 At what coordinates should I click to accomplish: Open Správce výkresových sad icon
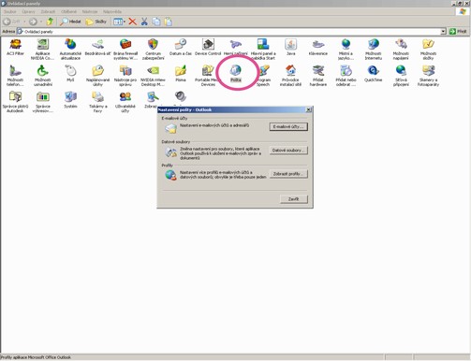click(43, 97)
